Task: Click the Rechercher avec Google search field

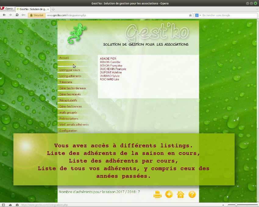Action: (x=229, y=15)
